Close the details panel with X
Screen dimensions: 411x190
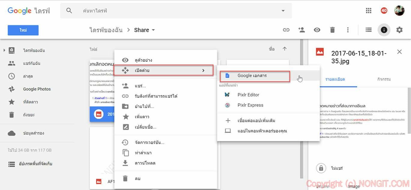pos(399,52)
